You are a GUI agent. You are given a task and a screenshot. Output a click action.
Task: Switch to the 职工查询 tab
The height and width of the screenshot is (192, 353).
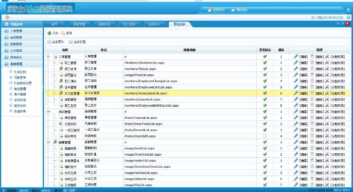(129, 24)
